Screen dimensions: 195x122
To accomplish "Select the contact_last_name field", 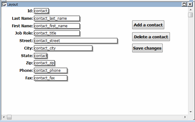I will coord(57,19).
